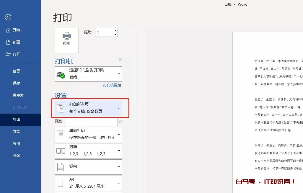Image resolution: width=303 pixels, height=193 pixels.
Task: Click the back arrow icon
Action: coord(8,17)
